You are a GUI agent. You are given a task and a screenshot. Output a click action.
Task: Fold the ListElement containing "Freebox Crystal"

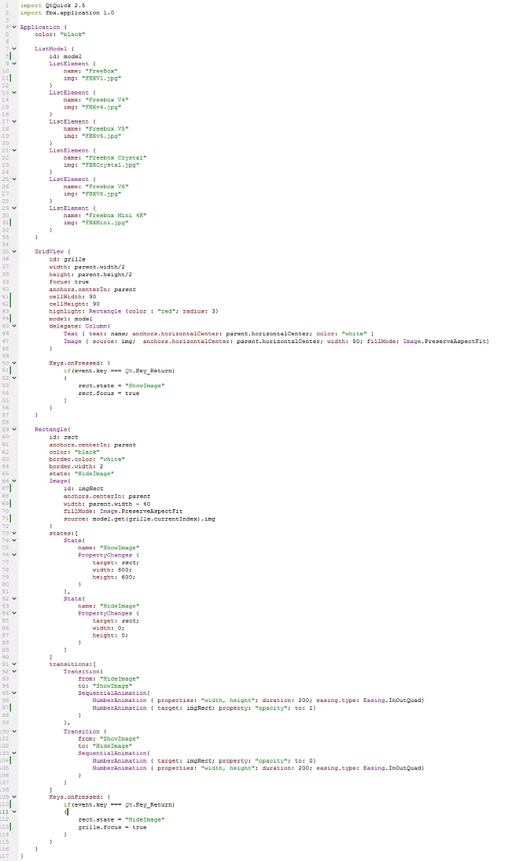(x=13, y=150)
